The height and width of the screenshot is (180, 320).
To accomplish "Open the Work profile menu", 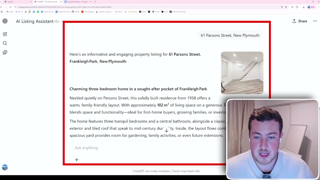I will point(311,7).
